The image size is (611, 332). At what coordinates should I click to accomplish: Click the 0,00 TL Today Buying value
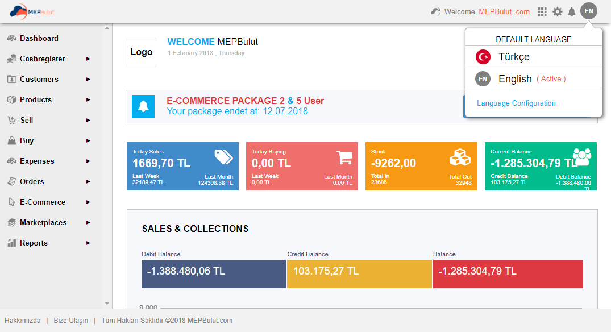[271, 163]
